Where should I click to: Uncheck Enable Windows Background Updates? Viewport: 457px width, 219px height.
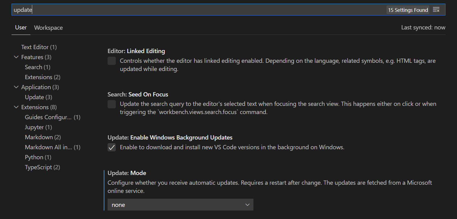pos(112,147)
